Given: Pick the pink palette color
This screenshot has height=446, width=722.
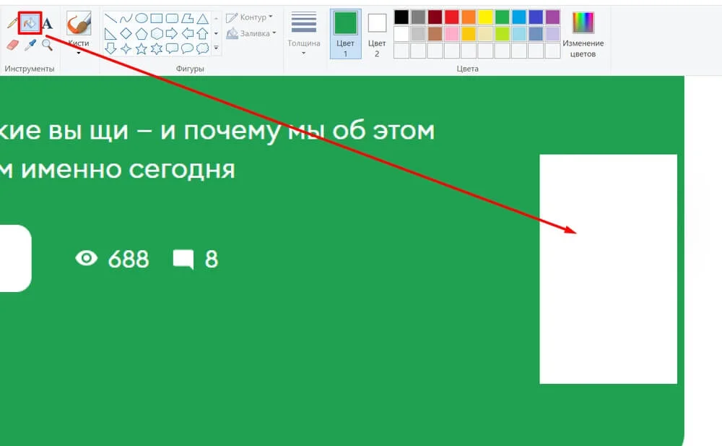Looking at the screenshot, I should (x=452, y=34).
